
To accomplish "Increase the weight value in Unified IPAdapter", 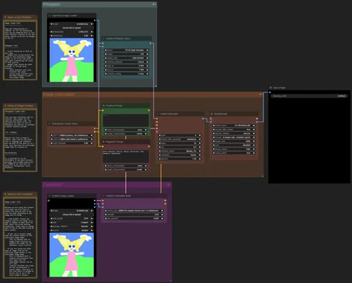I will [x=147, y=54].
